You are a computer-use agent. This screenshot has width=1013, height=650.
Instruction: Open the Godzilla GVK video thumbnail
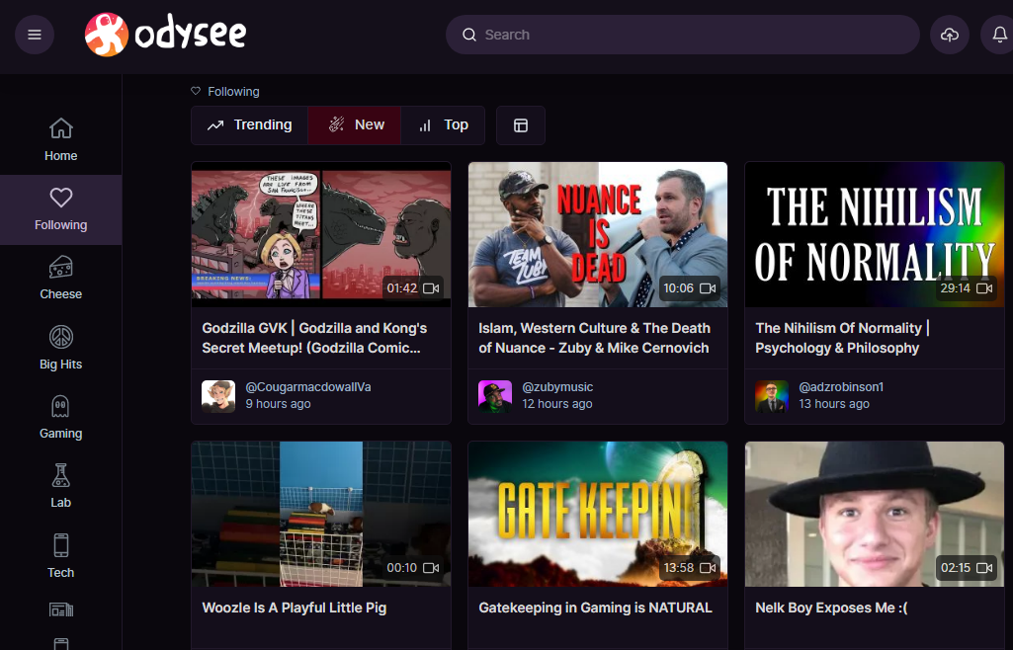321,234
